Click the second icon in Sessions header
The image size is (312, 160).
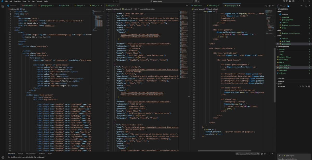(x=303, y=86)
